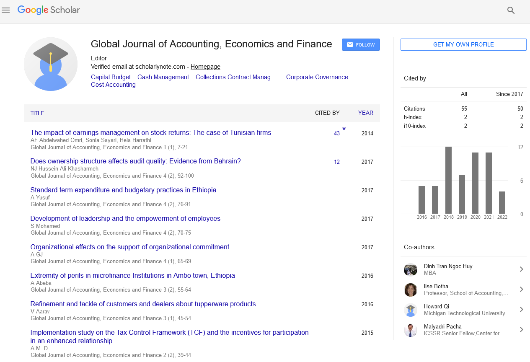The height and width of the screenshot is (362, 530).
Task: Click the profile graduation cap avatar
Action: pyautogui.click(x=51, y=64)
